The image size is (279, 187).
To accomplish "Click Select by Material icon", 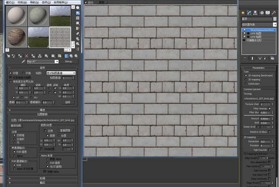I will 78,44.
